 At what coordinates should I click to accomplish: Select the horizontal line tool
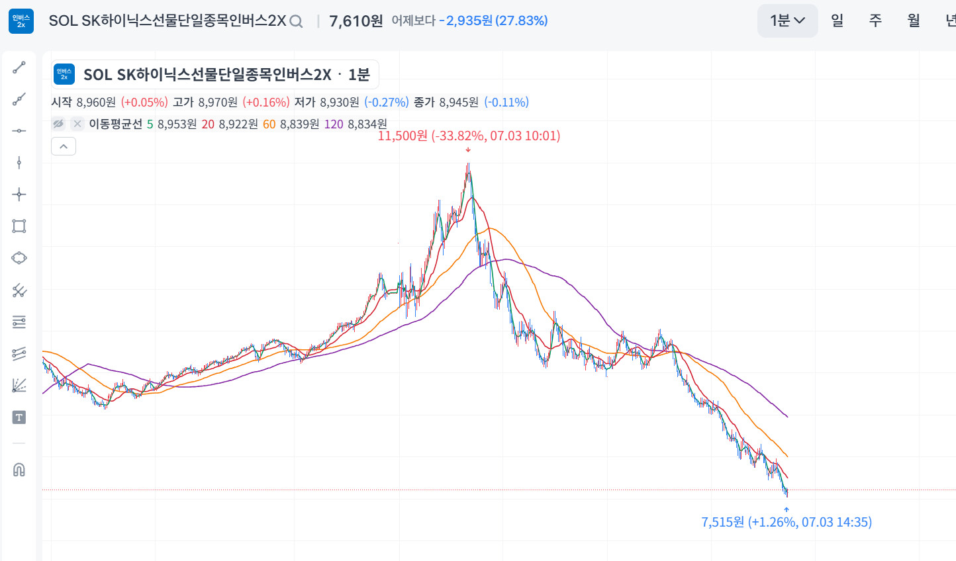pos(19,131)
